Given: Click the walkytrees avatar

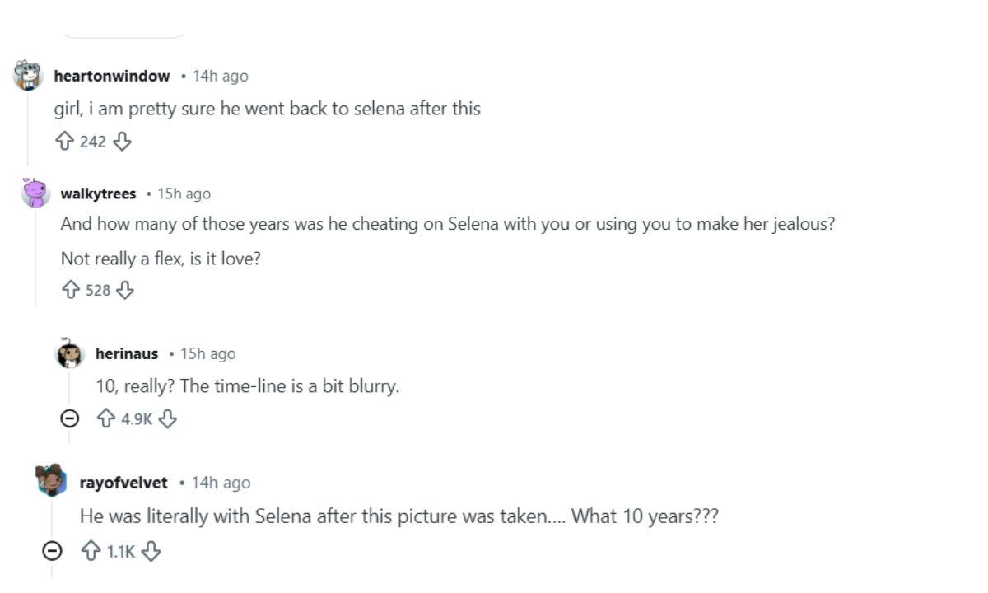Looking at the screenshot, I should coord(33,194).
